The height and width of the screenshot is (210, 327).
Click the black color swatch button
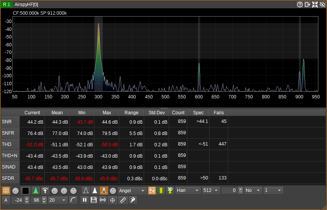pyautogui.click(x=26, y=191)
